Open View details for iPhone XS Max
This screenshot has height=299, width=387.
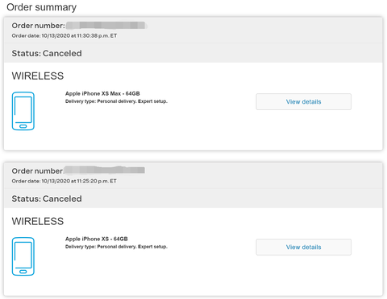click(303, 101)
